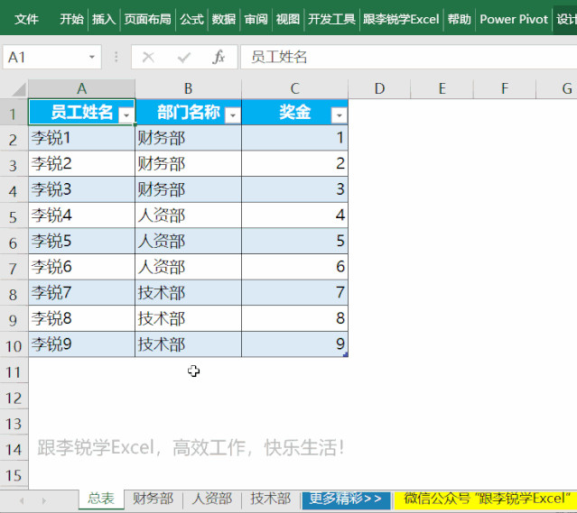Open the 员工姓名 filter dropdown

(126, 115)
